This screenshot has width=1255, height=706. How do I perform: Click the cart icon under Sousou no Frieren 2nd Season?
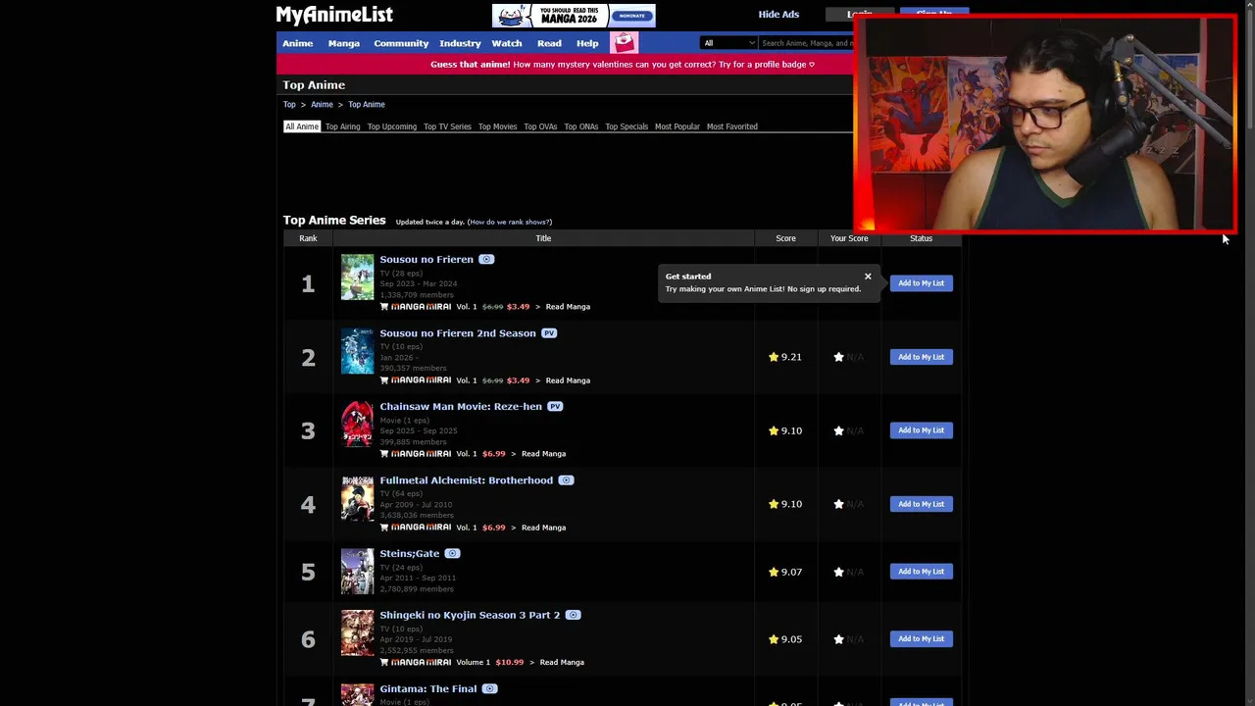pos(384,380)
